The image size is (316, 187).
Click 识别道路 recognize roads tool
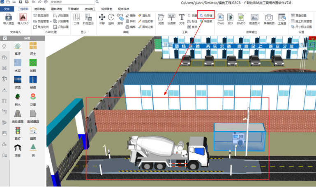pos(61,16)
